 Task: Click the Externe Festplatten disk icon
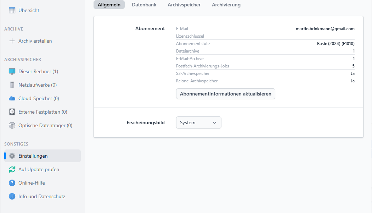click(12, 112)
